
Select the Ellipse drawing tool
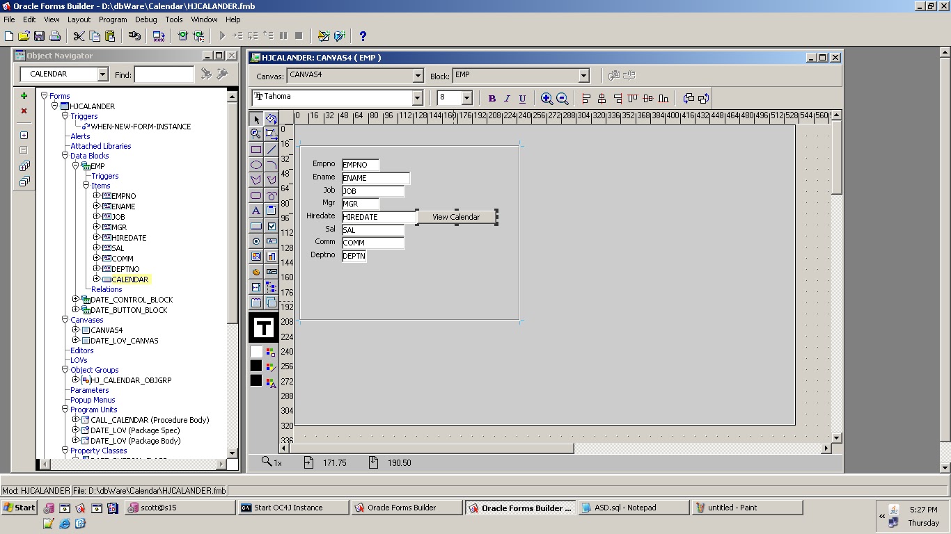click(x=256, y=165)
